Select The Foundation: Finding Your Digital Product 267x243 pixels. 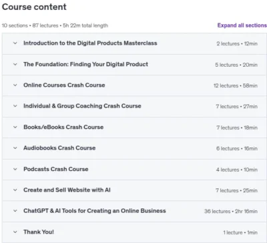tap(85, 64)
